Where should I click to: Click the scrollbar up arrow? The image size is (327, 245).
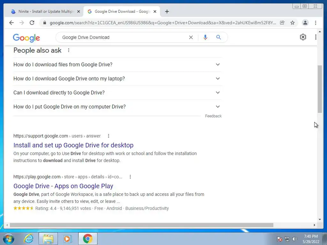(320, 32)
